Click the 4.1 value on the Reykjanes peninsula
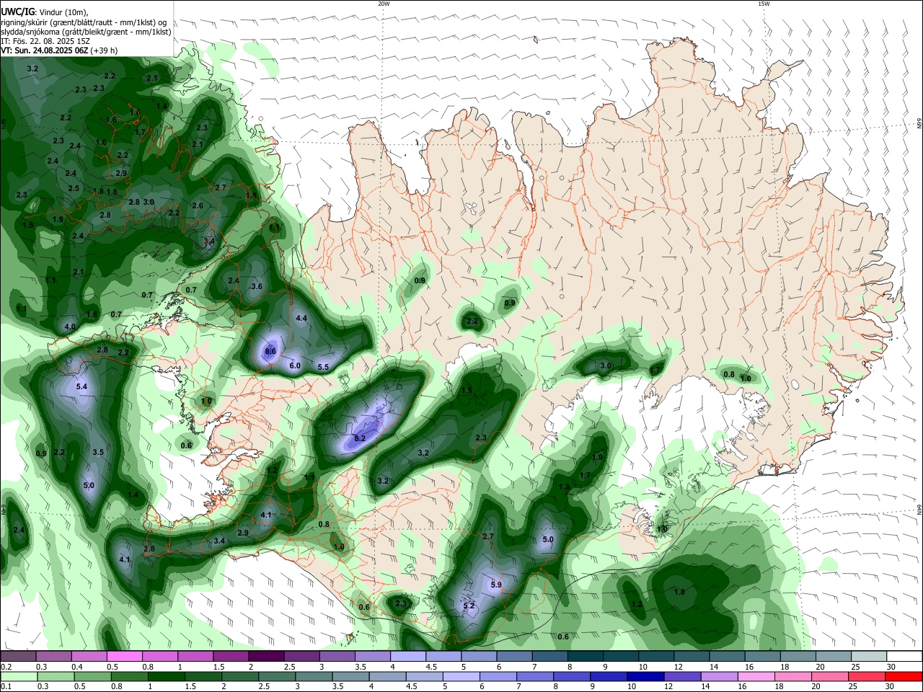The width and height of the screenshot is (923, 692). 266,515
